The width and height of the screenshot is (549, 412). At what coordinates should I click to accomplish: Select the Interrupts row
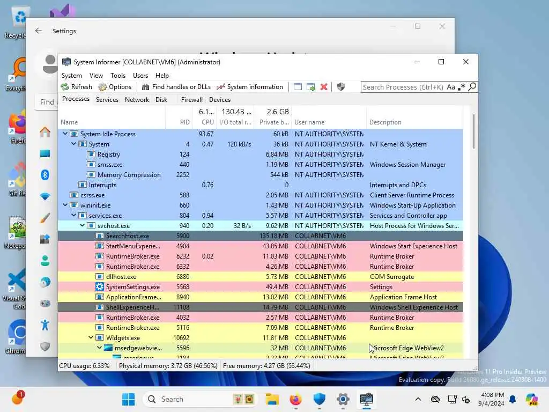click(261, 185)
